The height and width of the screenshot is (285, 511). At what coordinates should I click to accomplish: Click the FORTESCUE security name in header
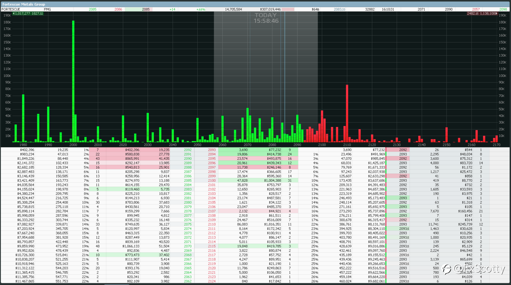coord(11,9)
